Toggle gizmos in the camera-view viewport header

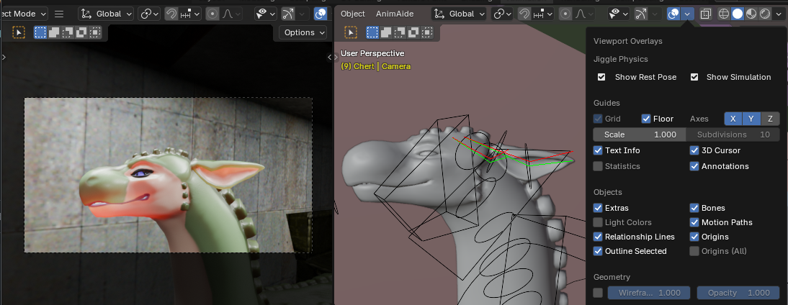tap(288, 14)
